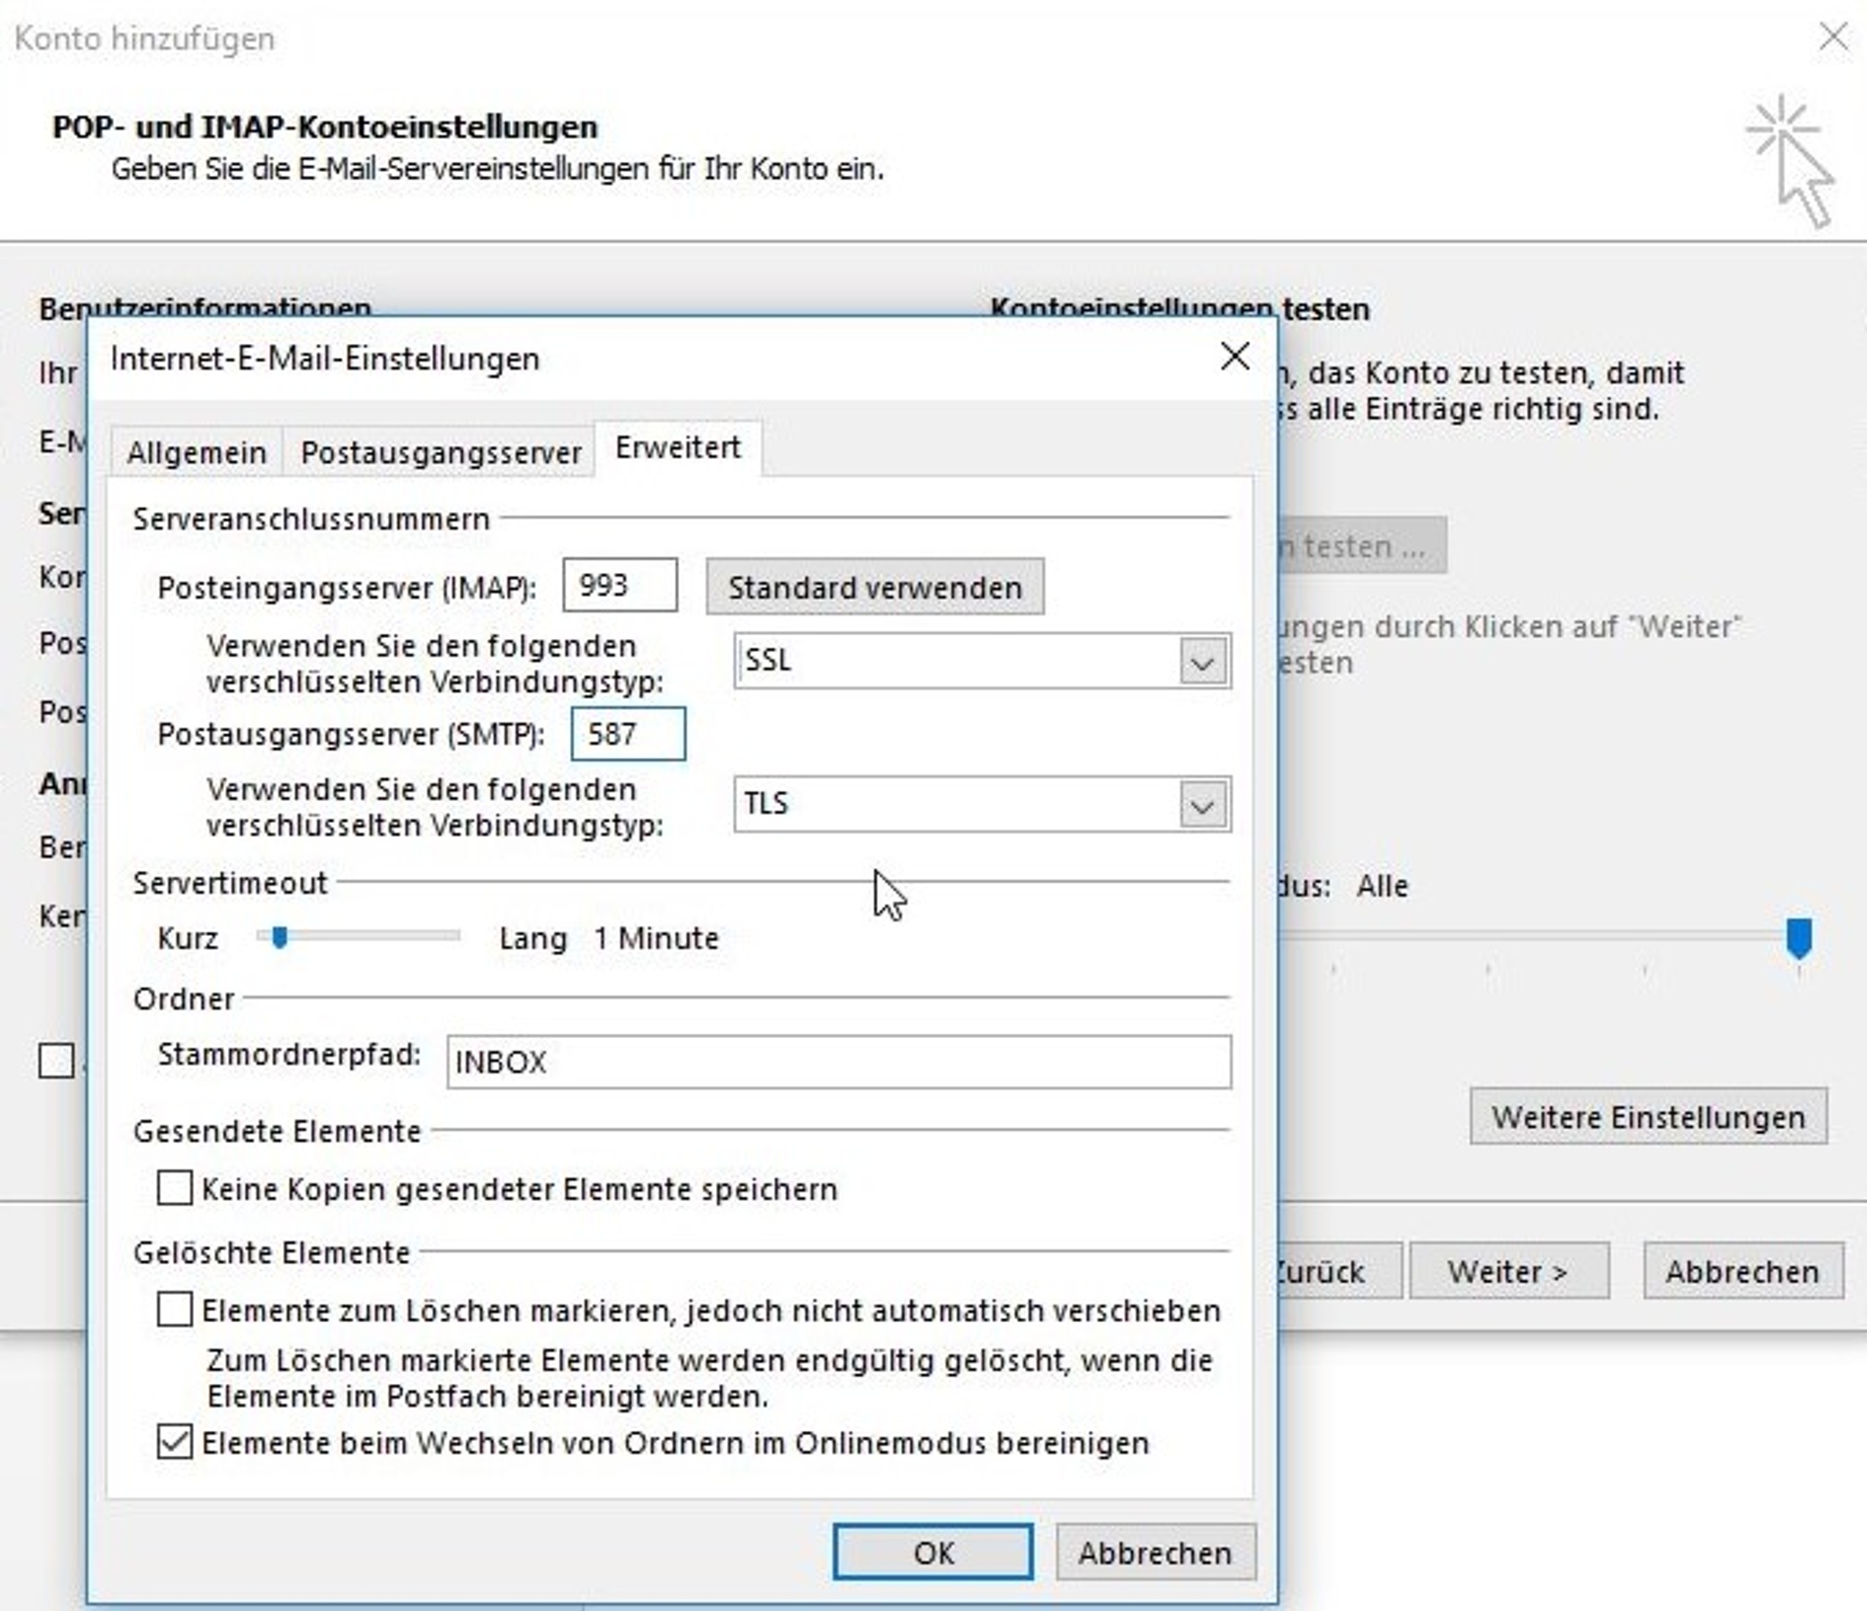Image resolution: width=1867 pixels, height=1611 pixels.
Task: Adjust the Servertimeout slider
Action: click(280, 938)
